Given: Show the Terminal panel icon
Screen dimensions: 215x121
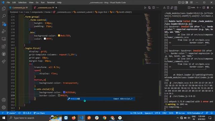Looking at the screenshot, I should tap(176, 8).
